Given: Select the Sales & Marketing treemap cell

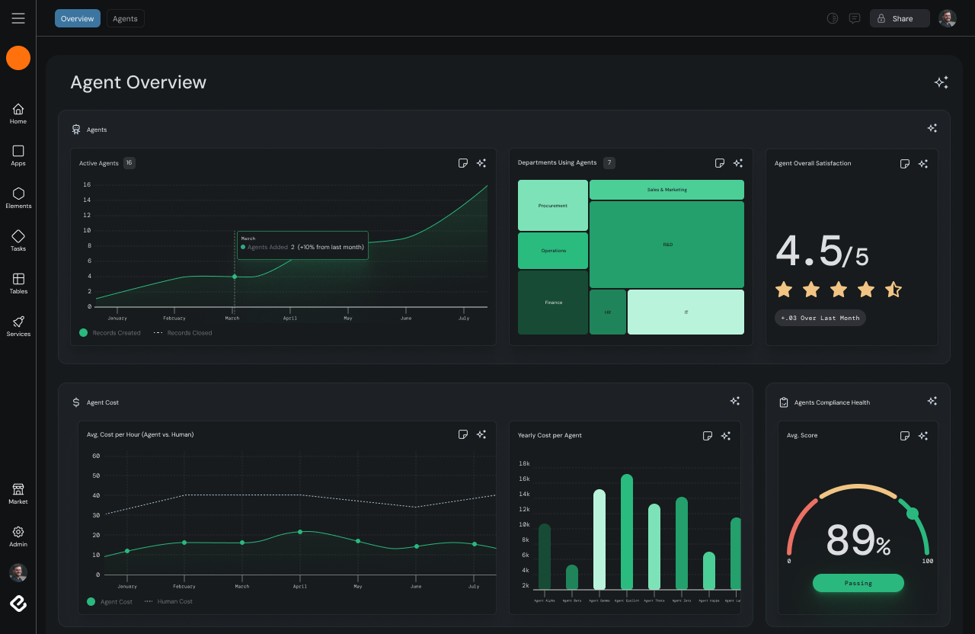Looking at the screenshot, I should click(x=667, y=190).
